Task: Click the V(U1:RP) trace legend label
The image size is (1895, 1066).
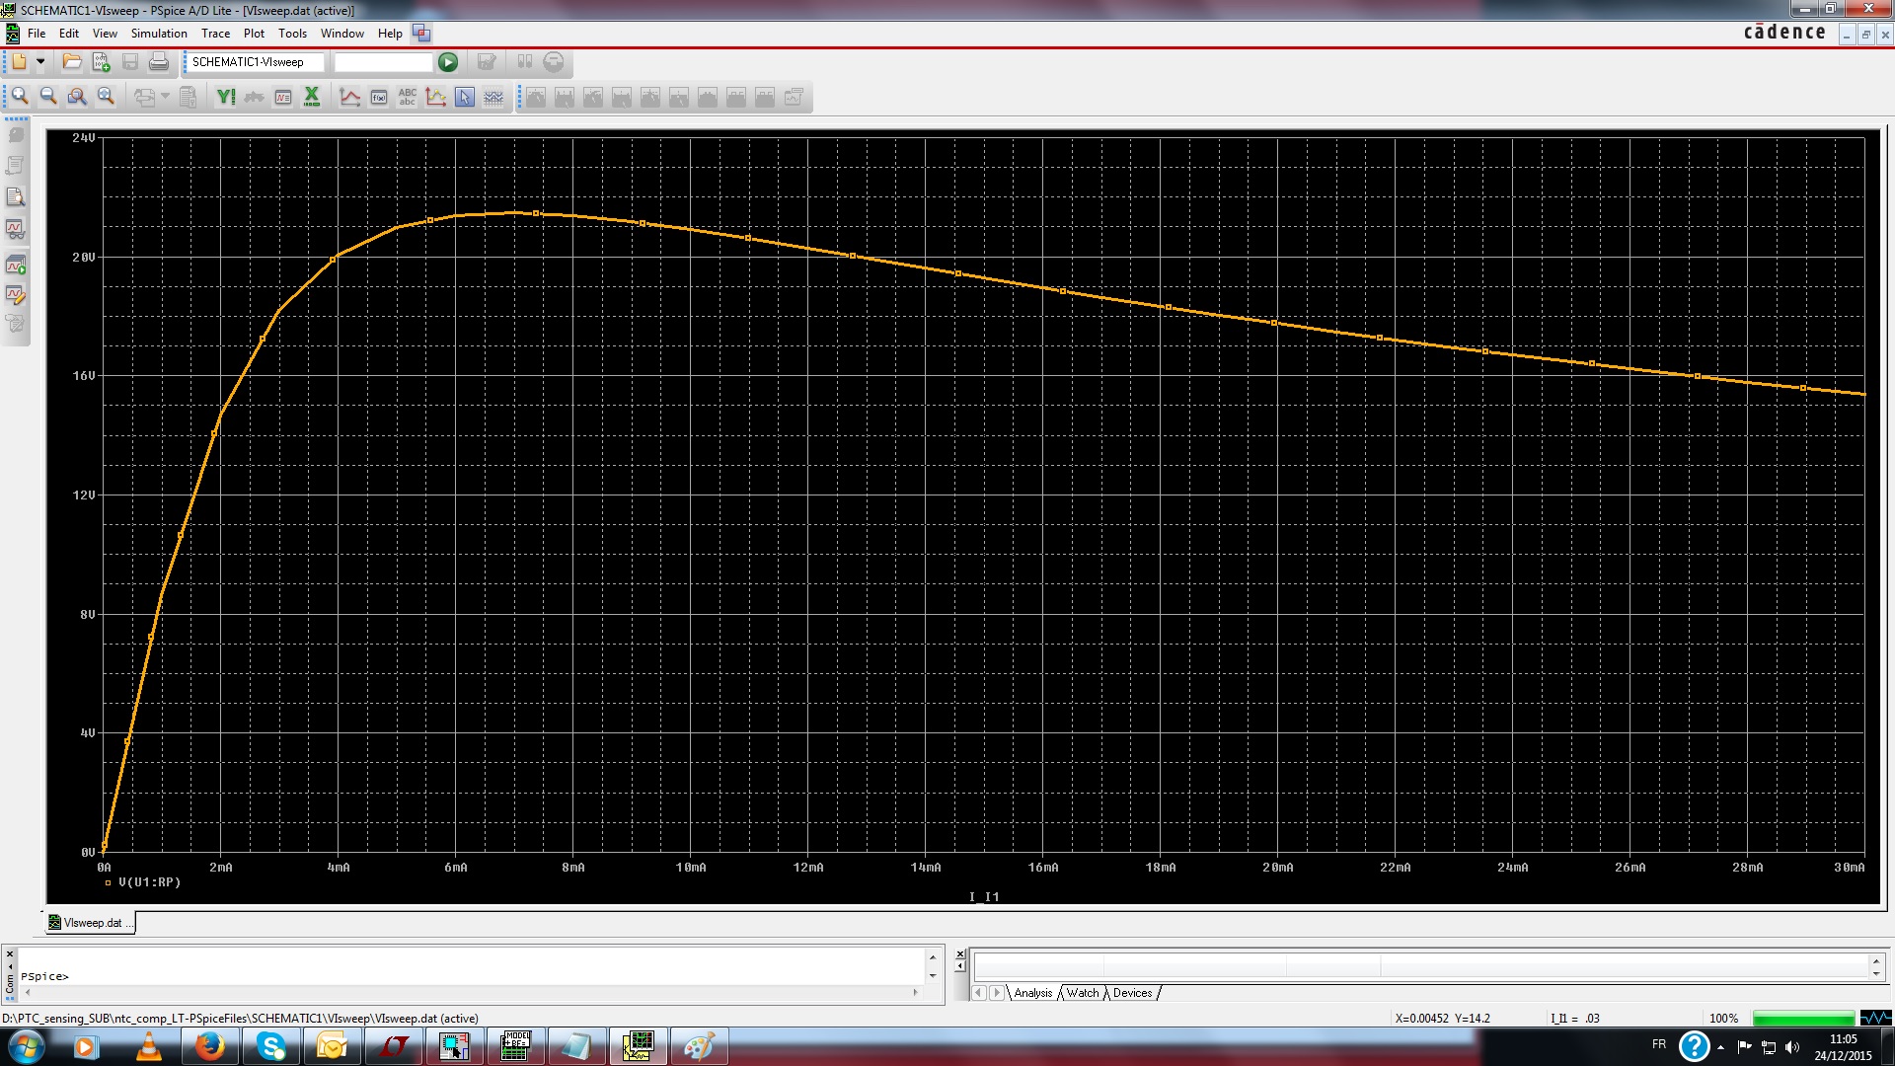Action: (x=149, y=882)
